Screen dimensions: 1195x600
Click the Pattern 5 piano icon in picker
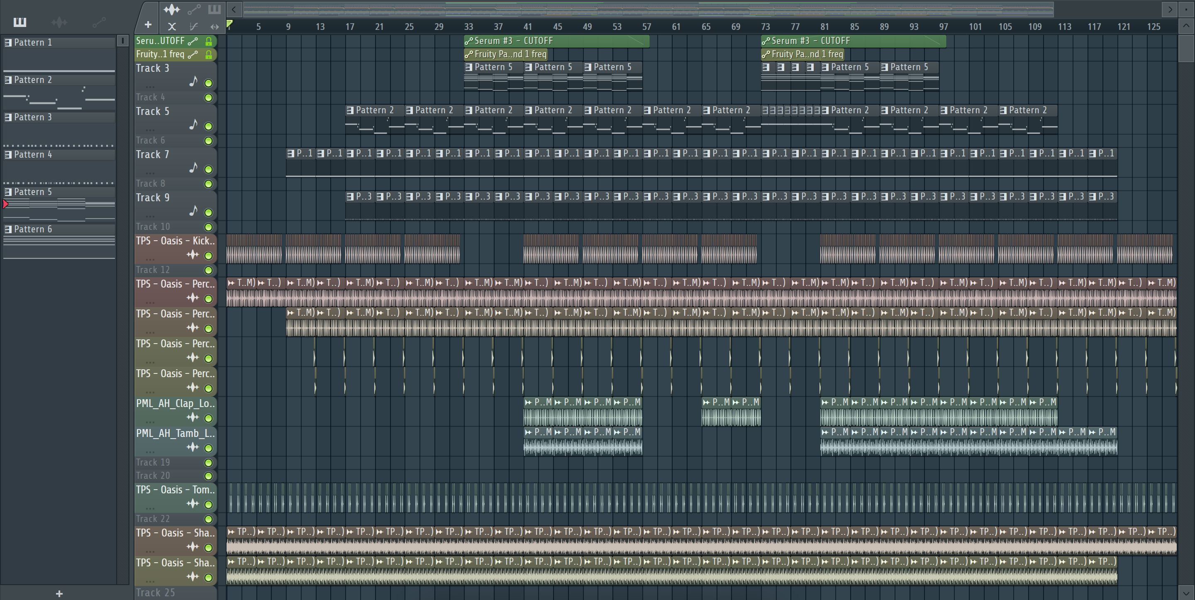click(8, 192)
